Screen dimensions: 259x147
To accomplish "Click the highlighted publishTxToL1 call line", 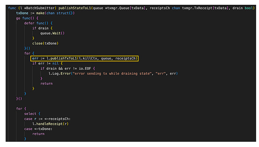I will pyautogui.click(x=84, y=59).
